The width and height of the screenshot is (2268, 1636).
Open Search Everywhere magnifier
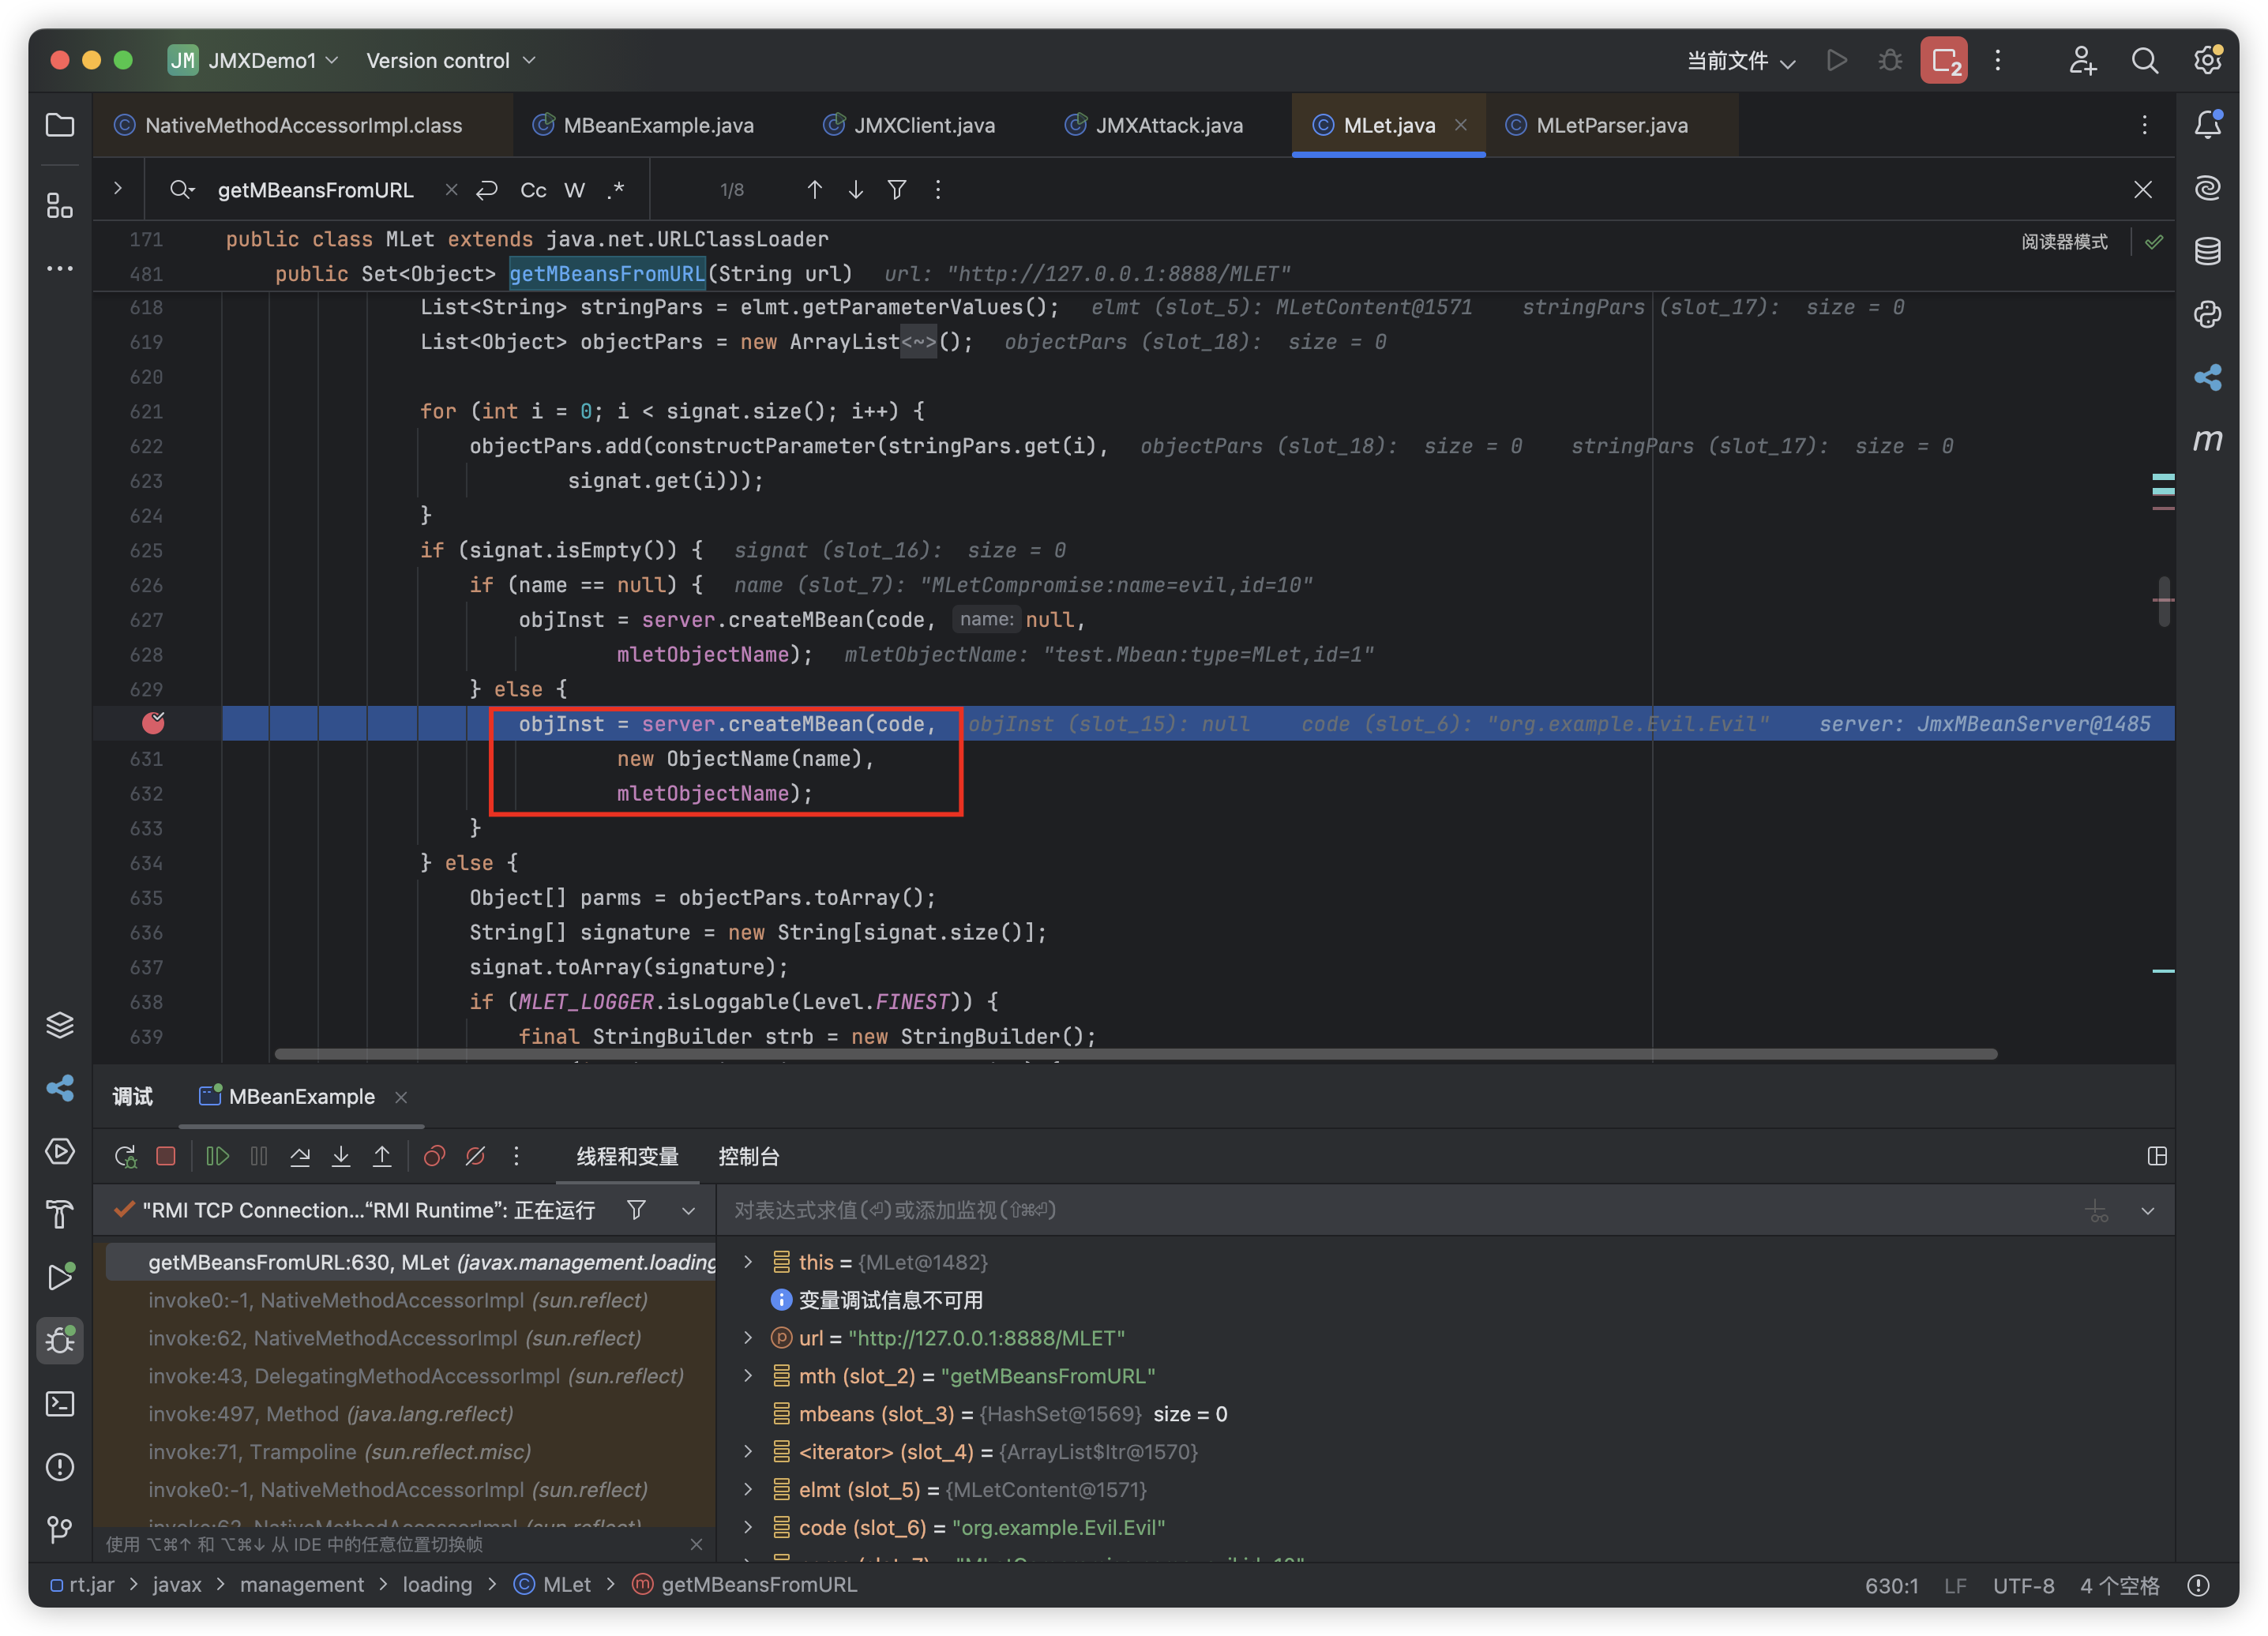[2144, 60]
